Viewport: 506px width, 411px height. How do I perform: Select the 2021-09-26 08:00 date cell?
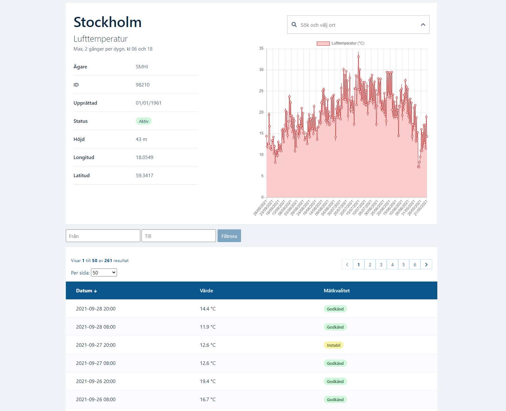(x=96, y=399)
